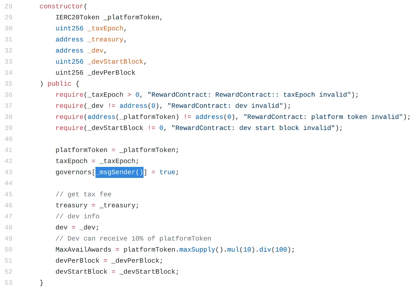
Task: Click 'address(_platformToken)' on line 38
Action: coord(133,117)
